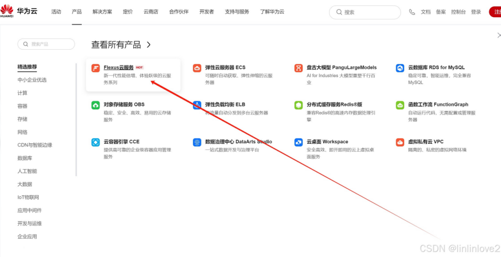This screenshot has height=257, width=501.
Task: Select the 开发与运维 category
Action: pyautogui.click(x=30, y=224)
